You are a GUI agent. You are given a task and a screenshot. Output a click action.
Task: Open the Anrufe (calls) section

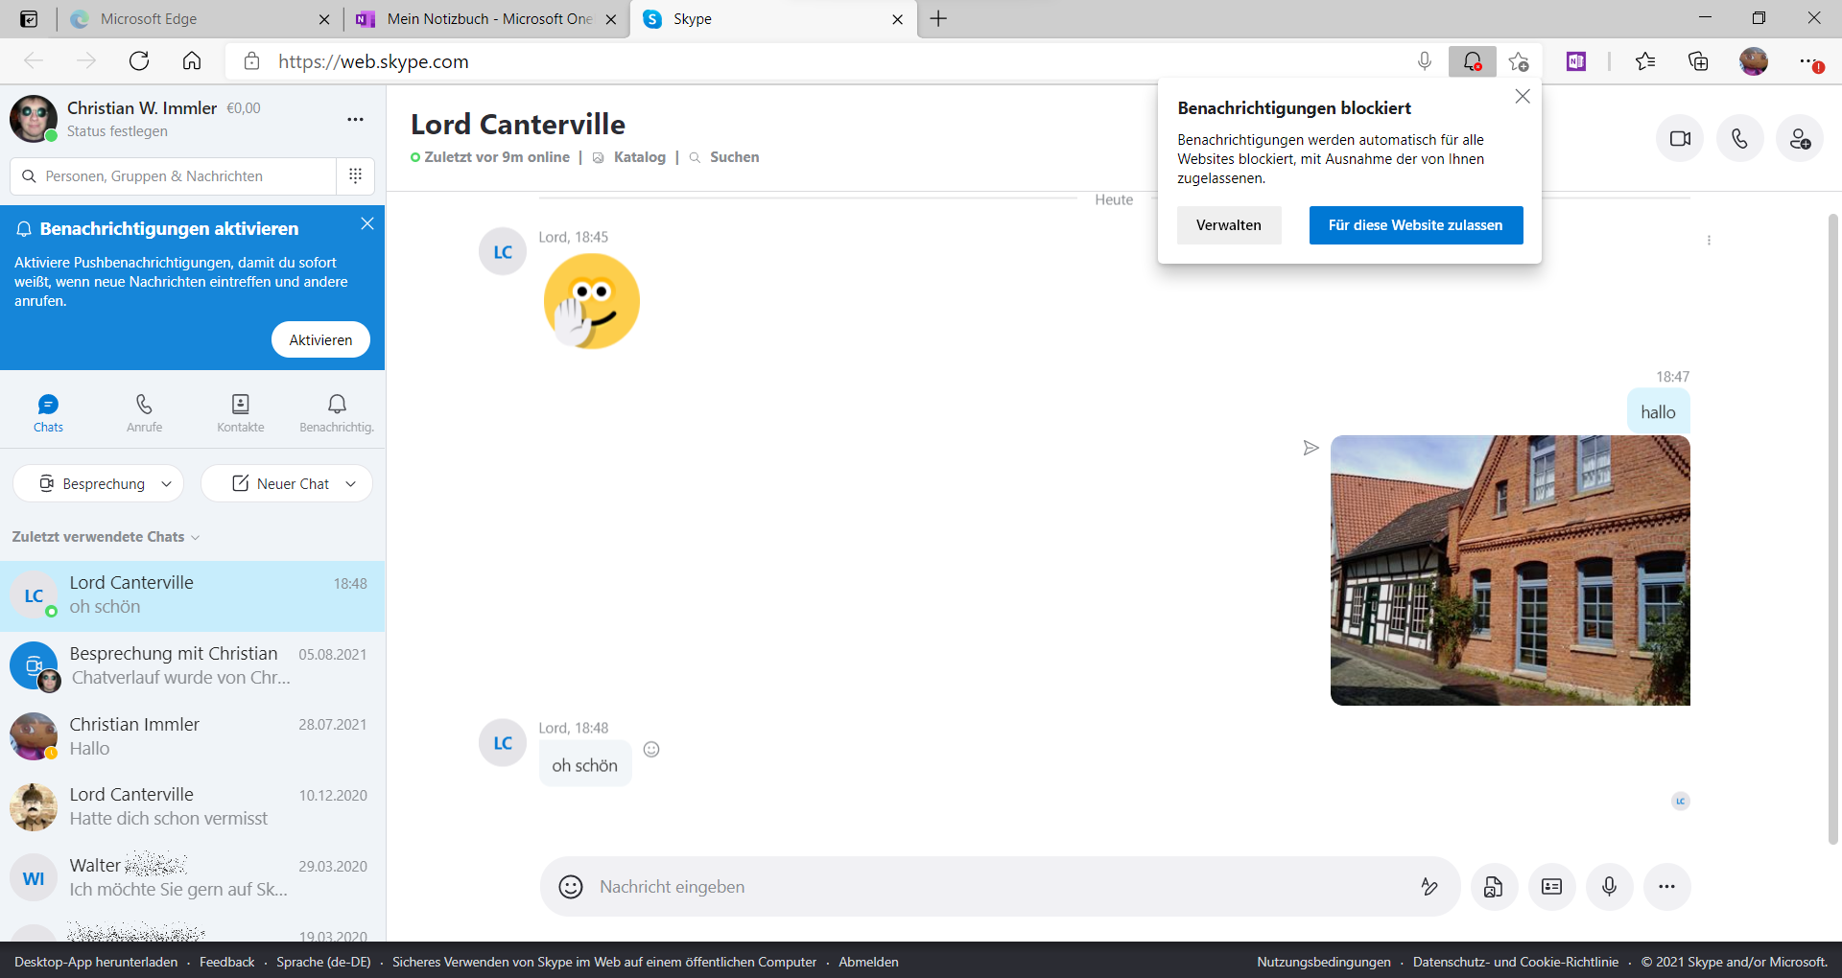144,410
